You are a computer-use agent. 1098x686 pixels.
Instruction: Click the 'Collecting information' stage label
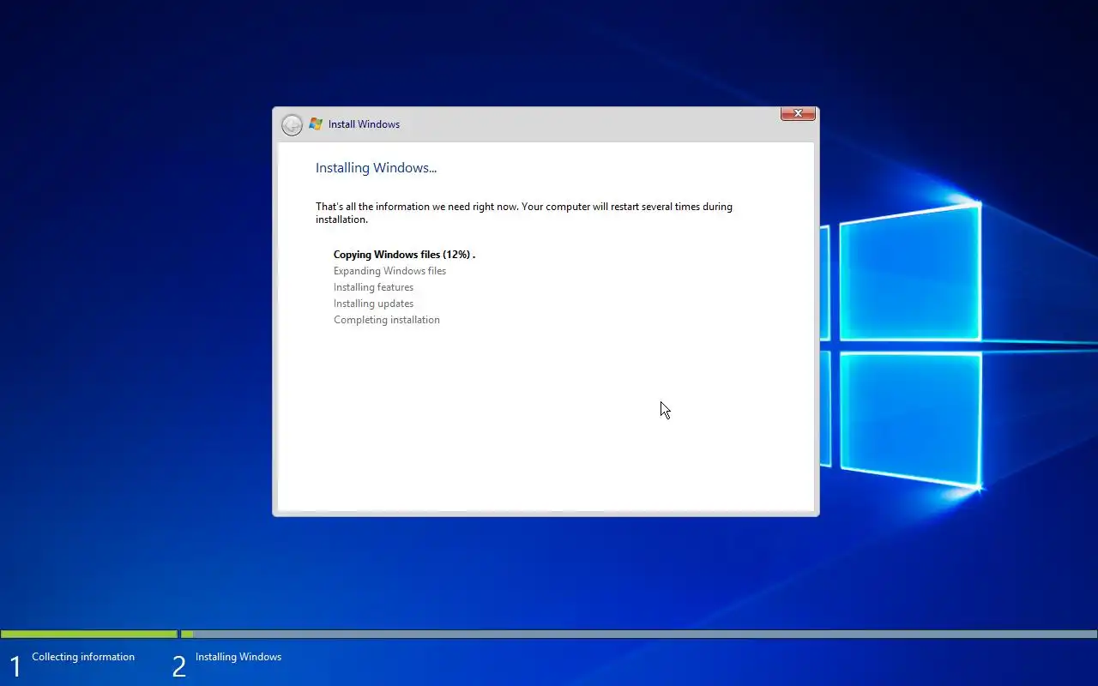(83, 657)
